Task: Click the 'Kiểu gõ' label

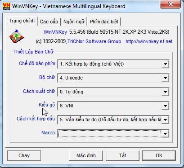Action: point(47,105)
